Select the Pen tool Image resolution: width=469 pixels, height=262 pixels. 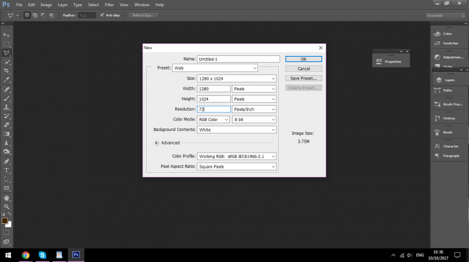click(6, 161)
